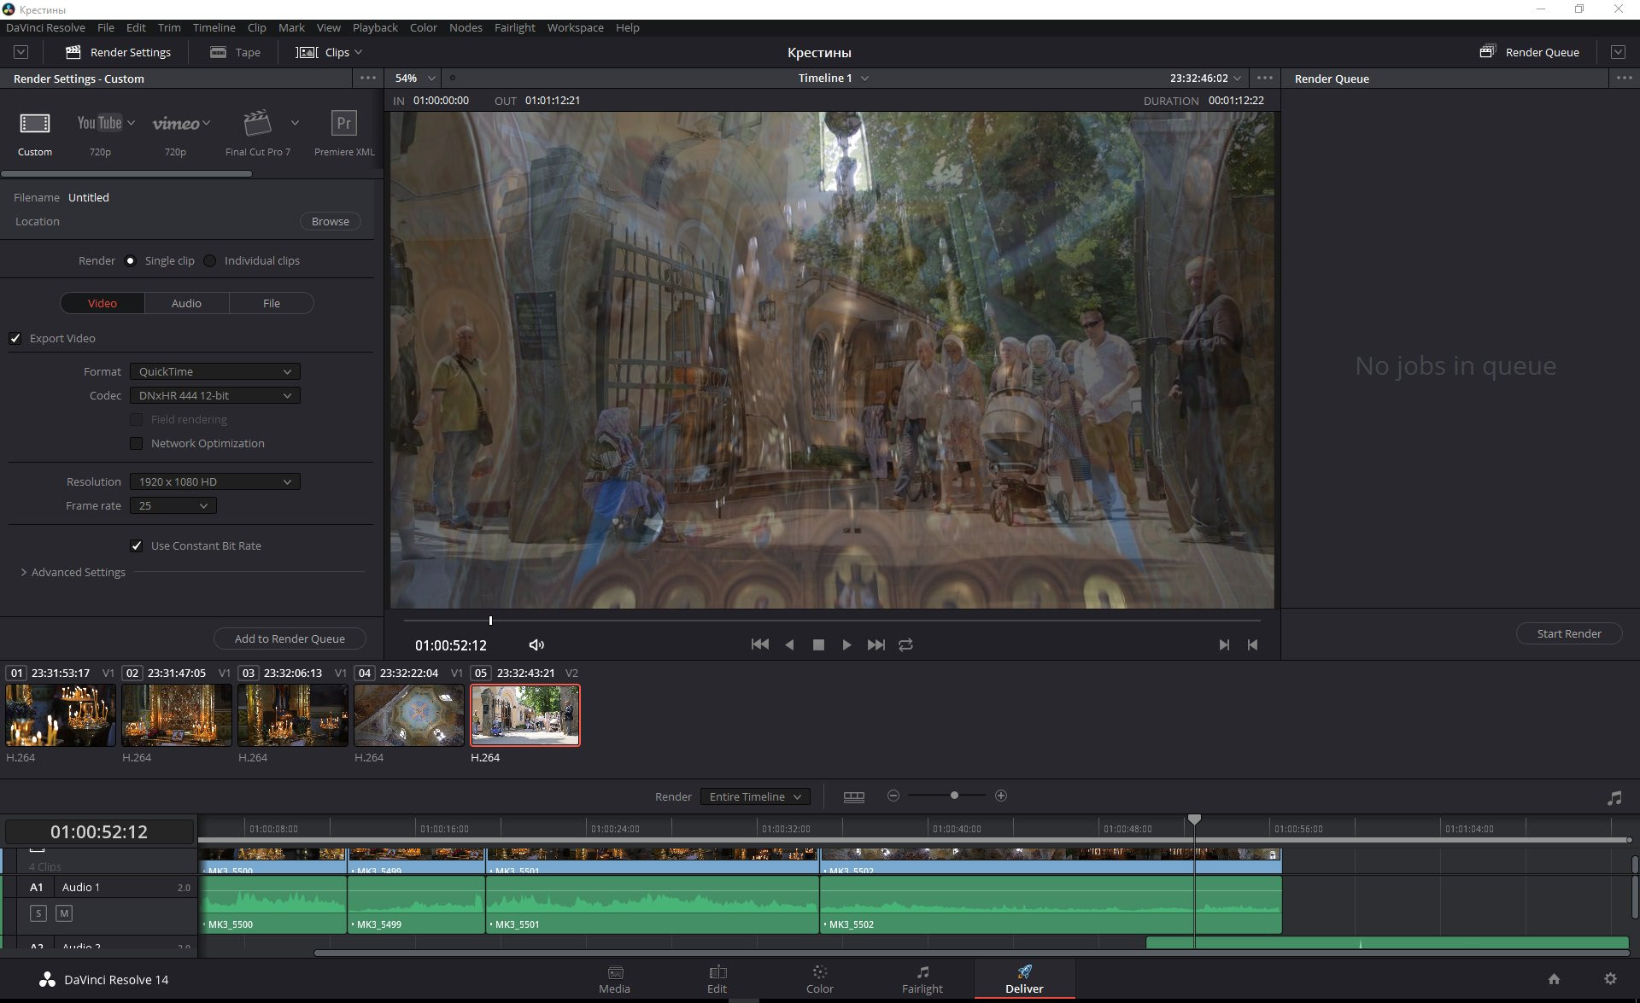Select the Color menu in the menu bar
1640x1003 pixels.
(x=423, y=27)
